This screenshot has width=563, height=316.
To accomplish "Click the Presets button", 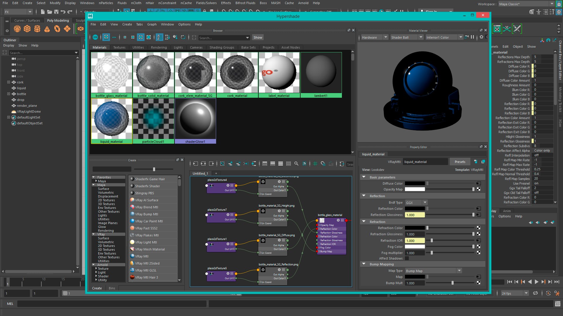I will click(460, 162).
